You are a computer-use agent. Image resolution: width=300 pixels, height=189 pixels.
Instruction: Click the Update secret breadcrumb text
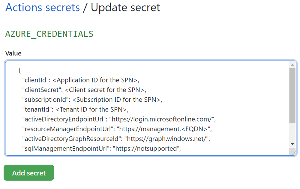pos(125,8)
